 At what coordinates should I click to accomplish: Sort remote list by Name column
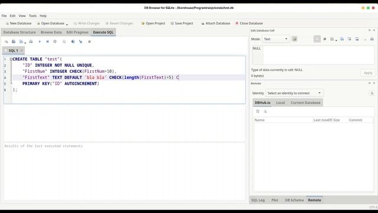tap(282, 120)
